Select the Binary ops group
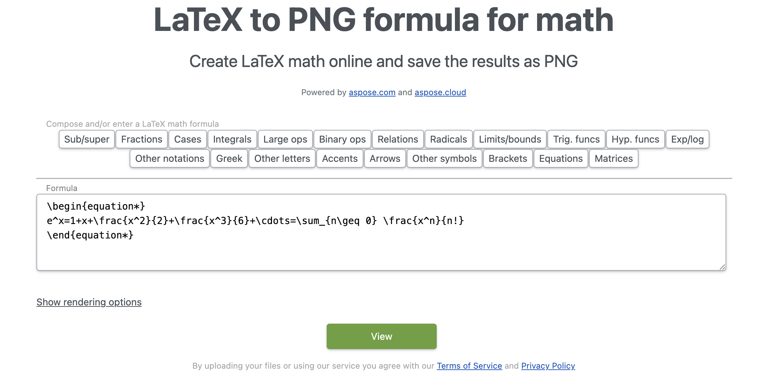 342,139
